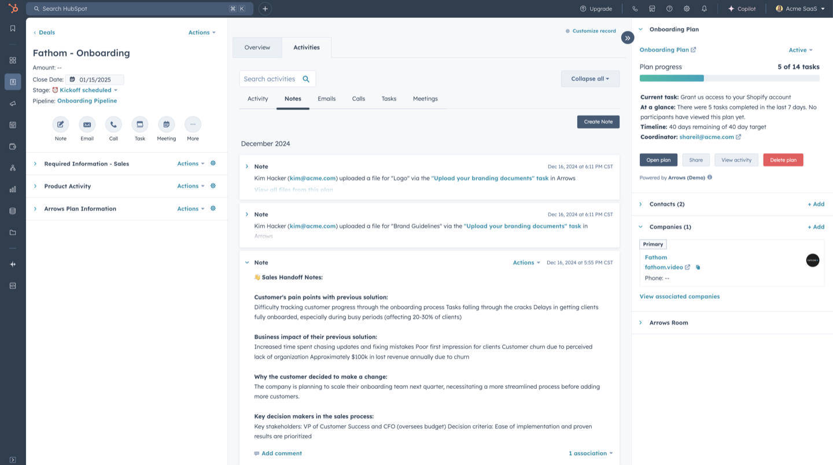
Task: Collapse the Onboarding Plan panel
Action: click(x=640, y=29)
